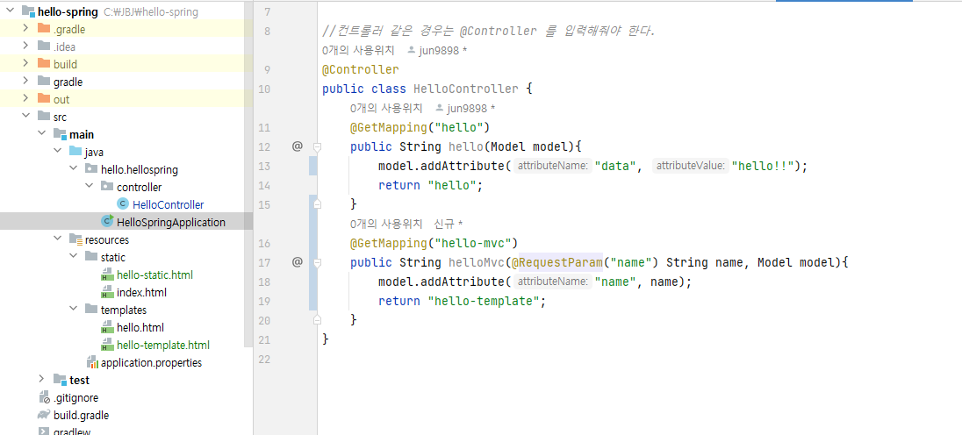
Task: Click the resources folder icon
Action: pyautogui.click(x=75, y=239)
